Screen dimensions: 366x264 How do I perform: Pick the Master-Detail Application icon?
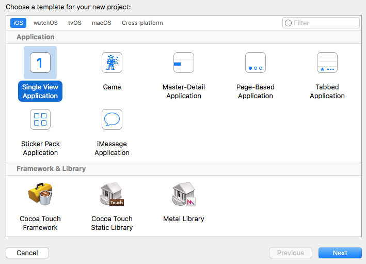(x=184, y=63)
